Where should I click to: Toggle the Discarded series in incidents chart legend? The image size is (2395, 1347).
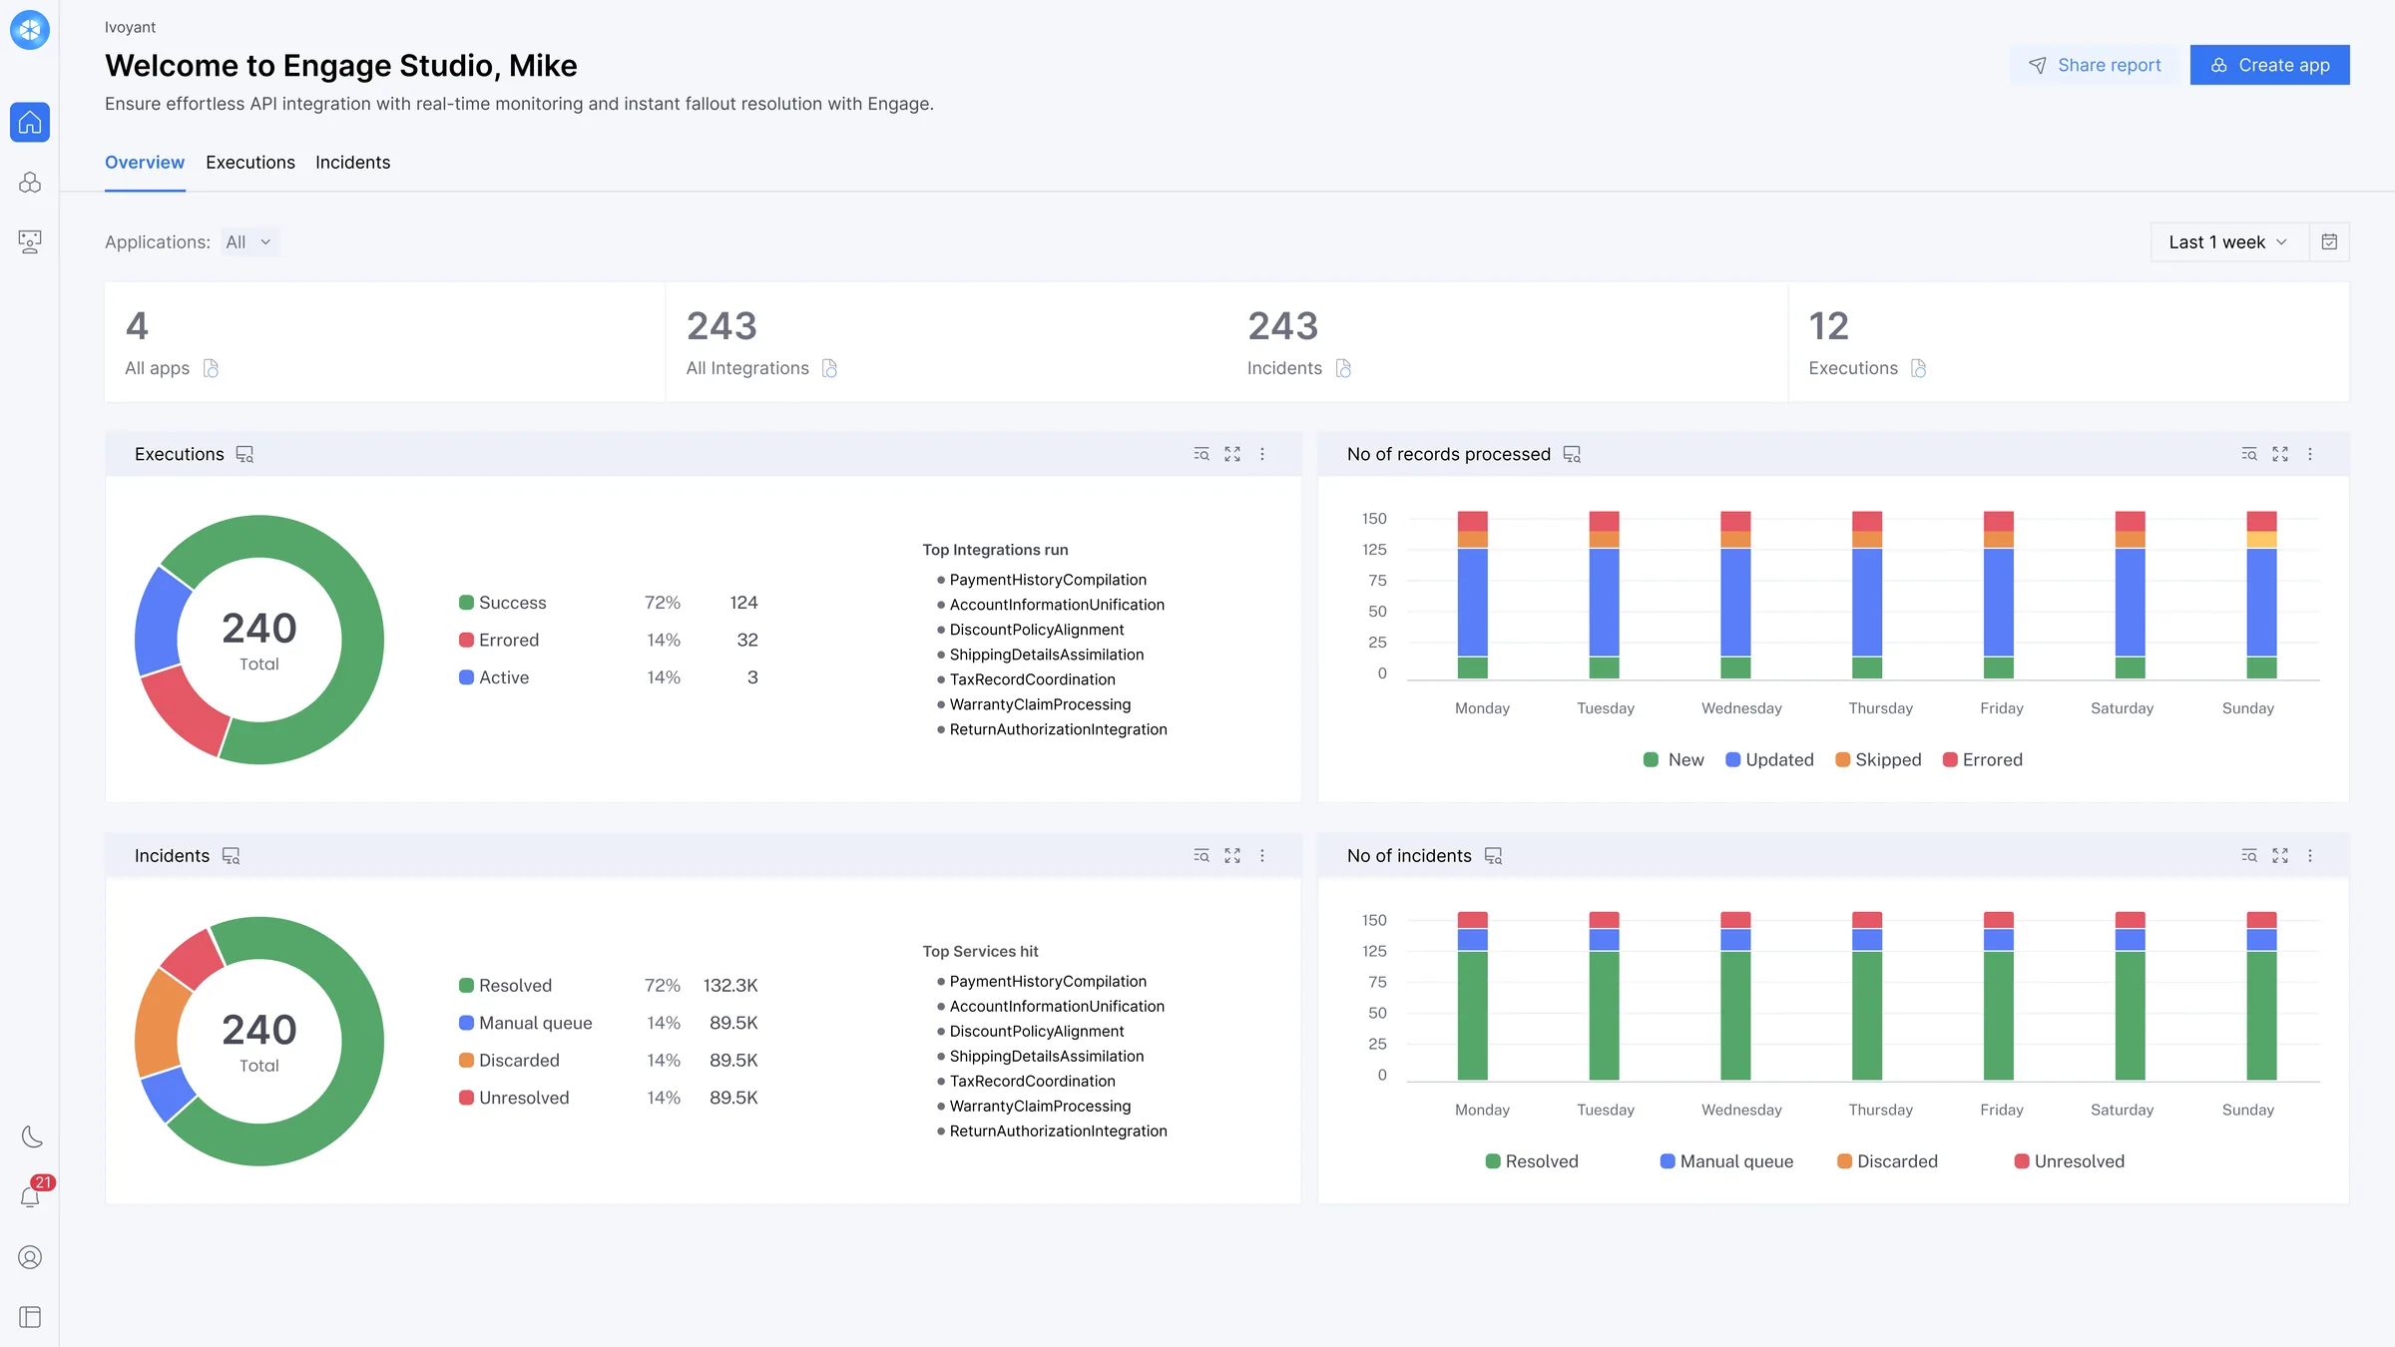[x=1887, y=1161]
